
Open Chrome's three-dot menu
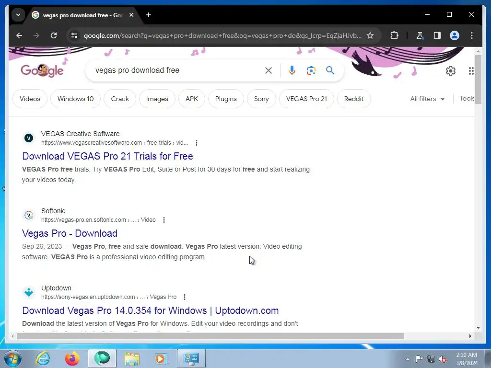click(x=472, y=35)
